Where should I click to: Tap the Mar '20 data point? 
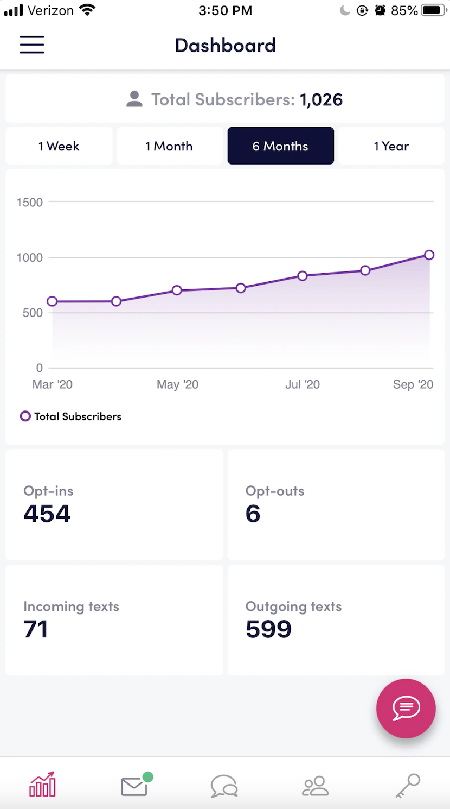(52, 301)
